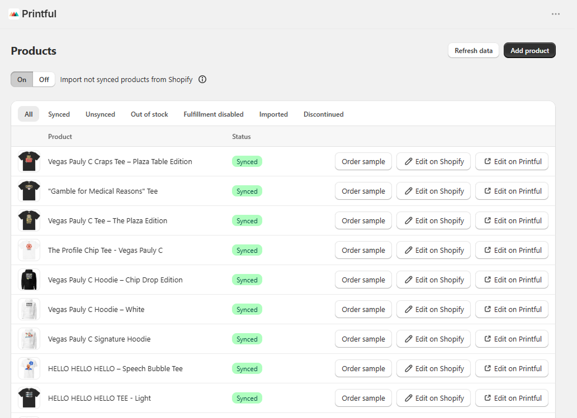
Task: Click the Add product button
Action: (529, 51)
